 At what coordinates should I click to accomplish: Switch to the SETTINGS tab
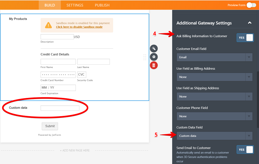tap(75, 5)
